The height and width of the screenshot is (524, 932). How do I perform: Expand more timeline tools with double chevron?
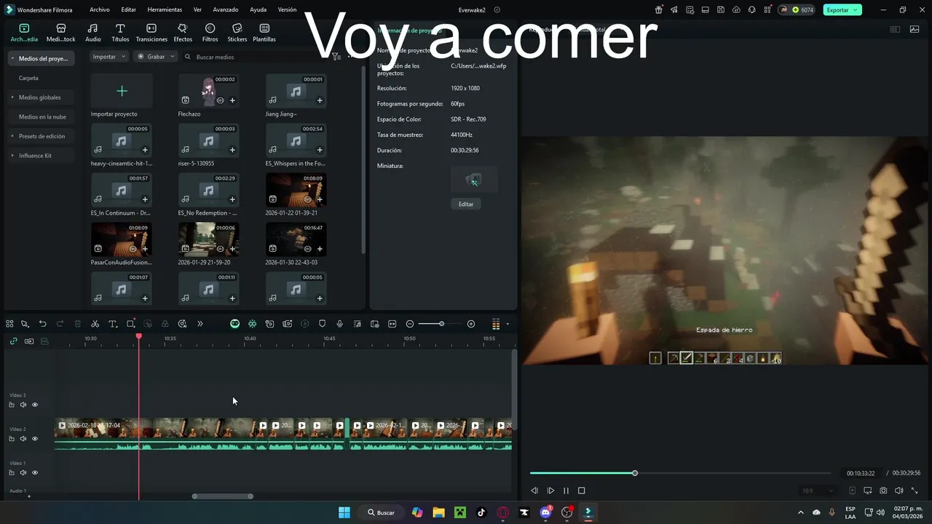click(x=200, y=324)
